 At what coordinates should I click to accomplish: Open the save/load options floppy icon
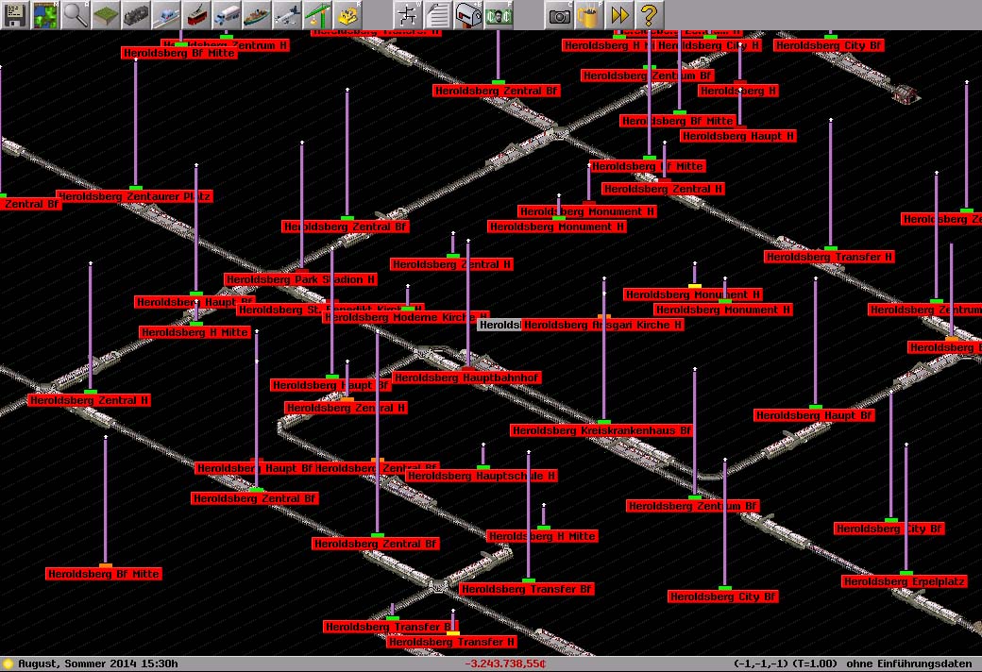tap(15, 15)
